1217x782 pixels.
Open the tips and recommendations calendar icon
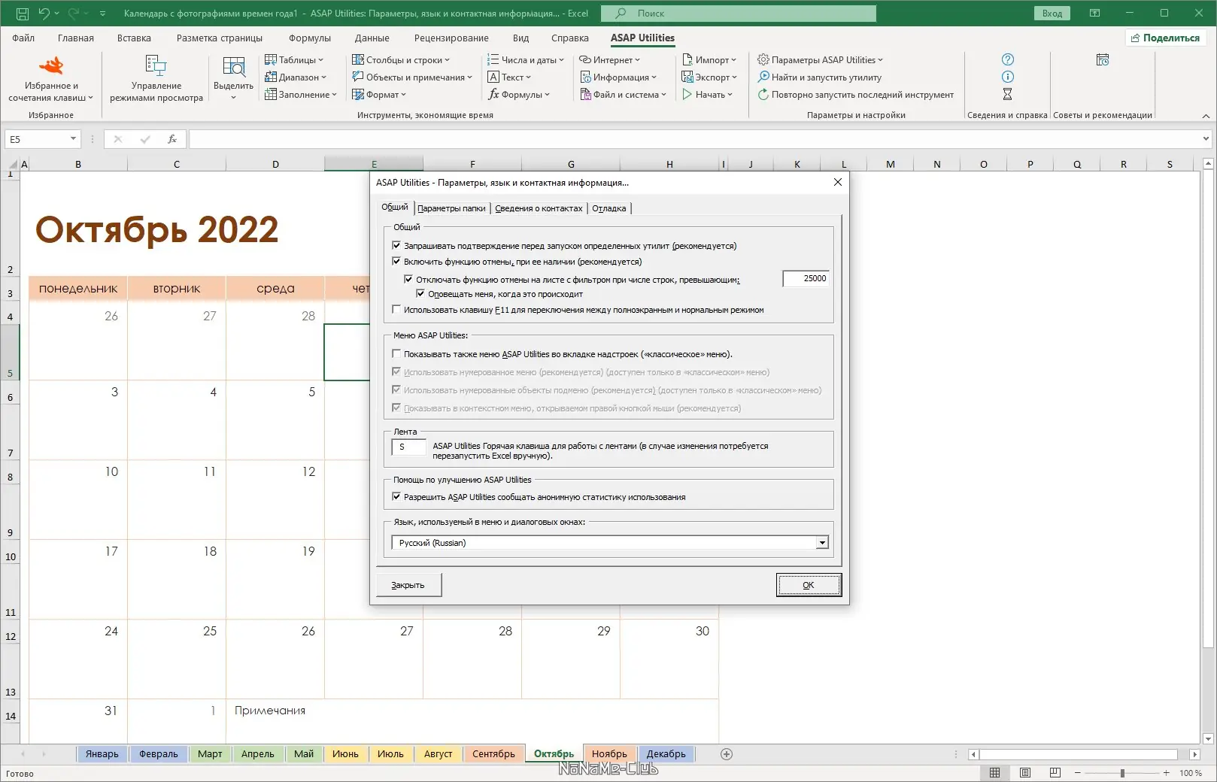(1103, 59)
